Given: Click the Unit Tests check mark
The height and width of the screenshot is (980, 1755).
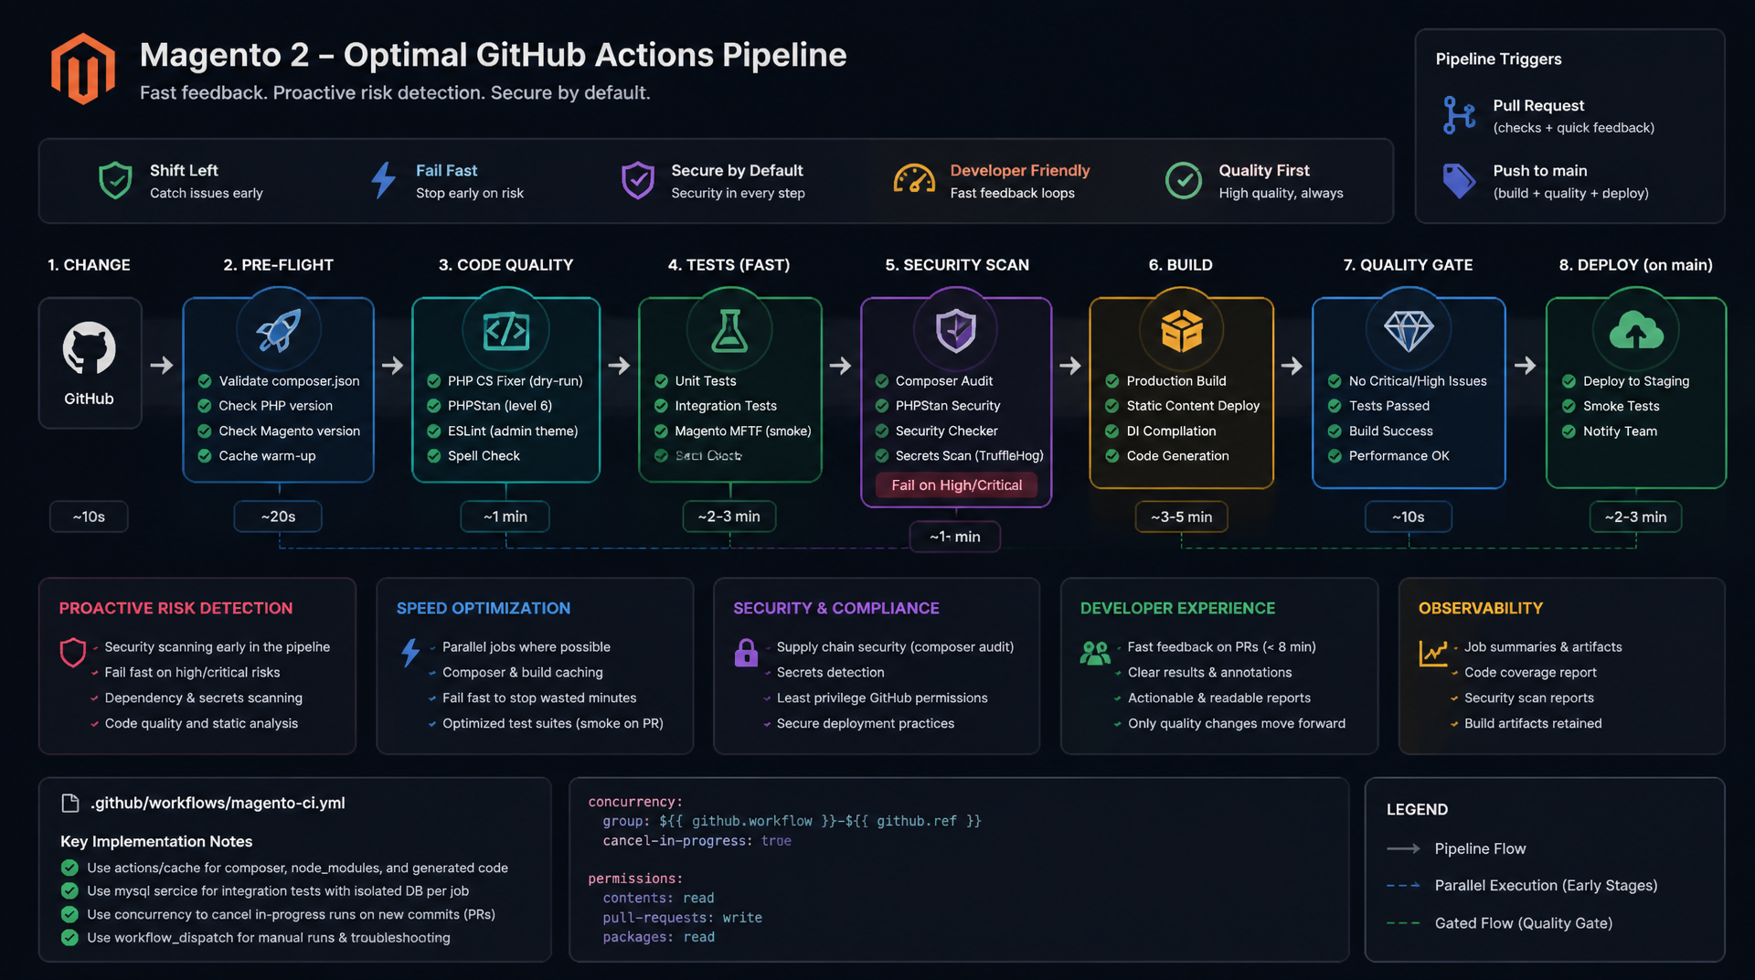Looking at the screenshot, I should (x=661, y=381).
